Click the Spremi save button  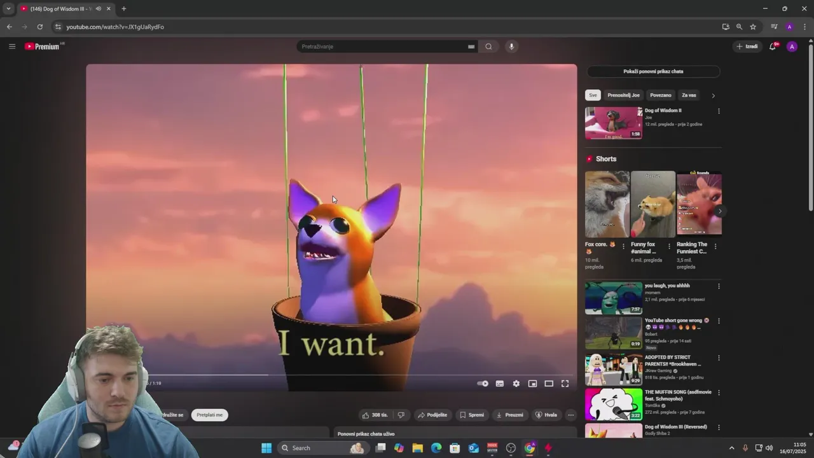472,415
